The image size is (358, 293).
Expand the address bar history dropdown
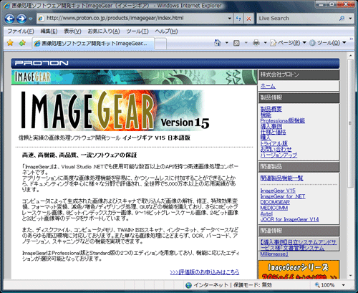tap(229, 18)
